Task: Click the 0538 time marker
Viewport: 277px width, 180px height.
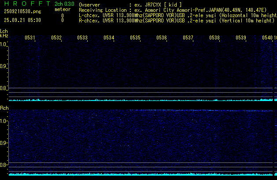Action: point(214,38)
